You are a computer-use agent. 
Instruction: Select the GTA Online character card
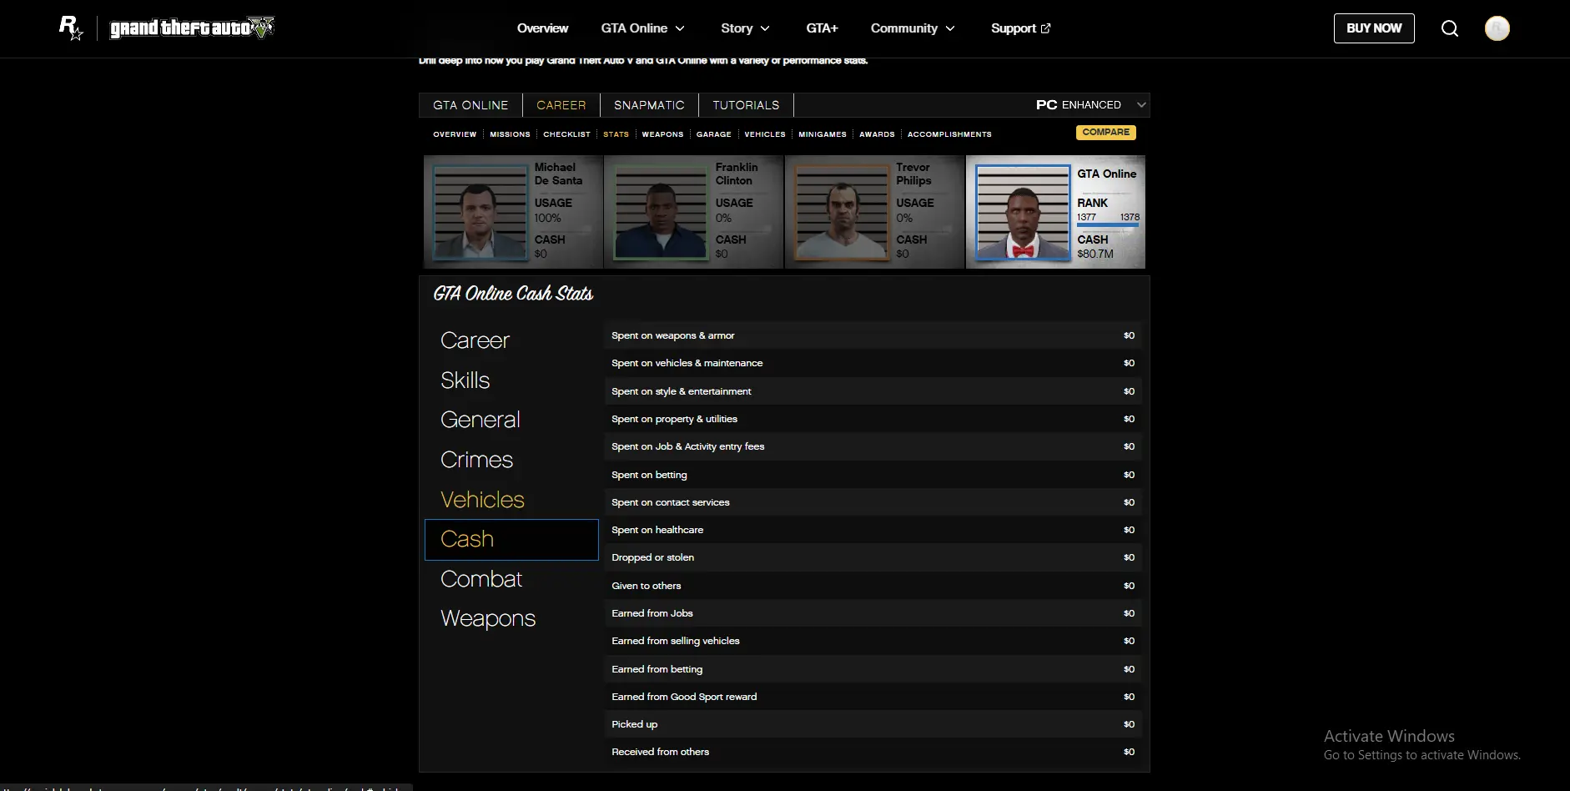(x=1055, y=212)
